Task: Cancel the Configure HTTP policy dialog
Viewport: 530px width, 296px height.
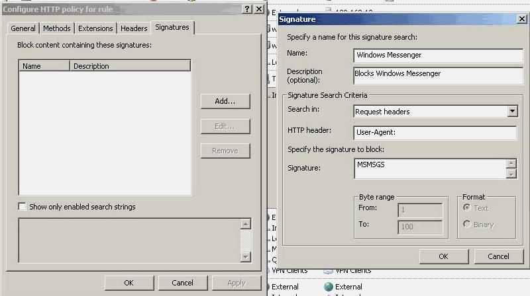Action: coord(182,283)
